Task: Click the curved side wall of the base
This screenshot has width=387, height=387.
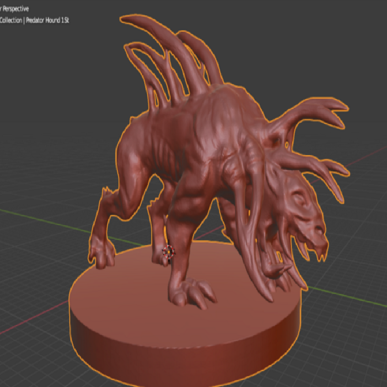Action: pos(185,363)
